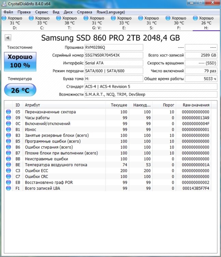Click status orb beside attribute B1 Износ
This screenshot has width=221, height=257.
9,130
